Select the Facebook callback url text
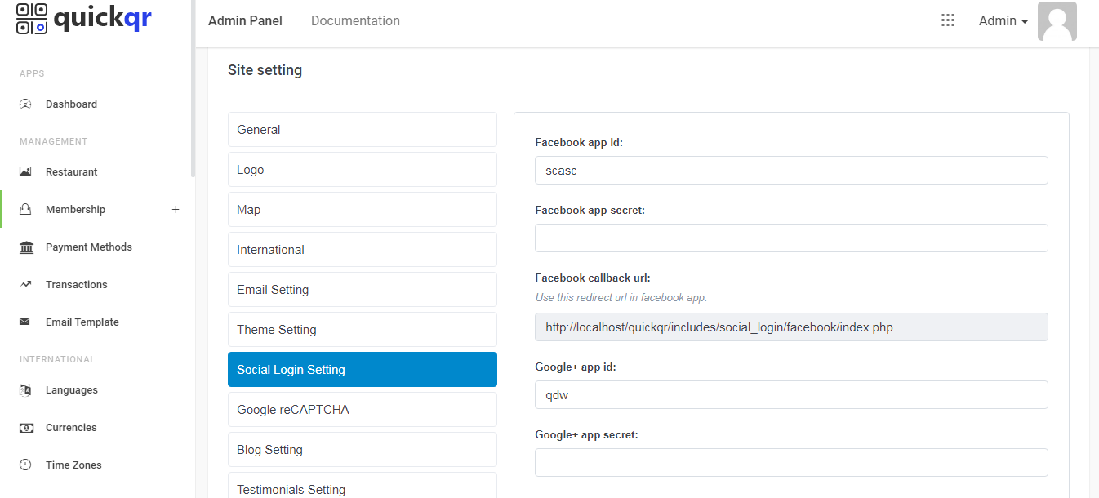1099x498 pixels. click(790, 327)
